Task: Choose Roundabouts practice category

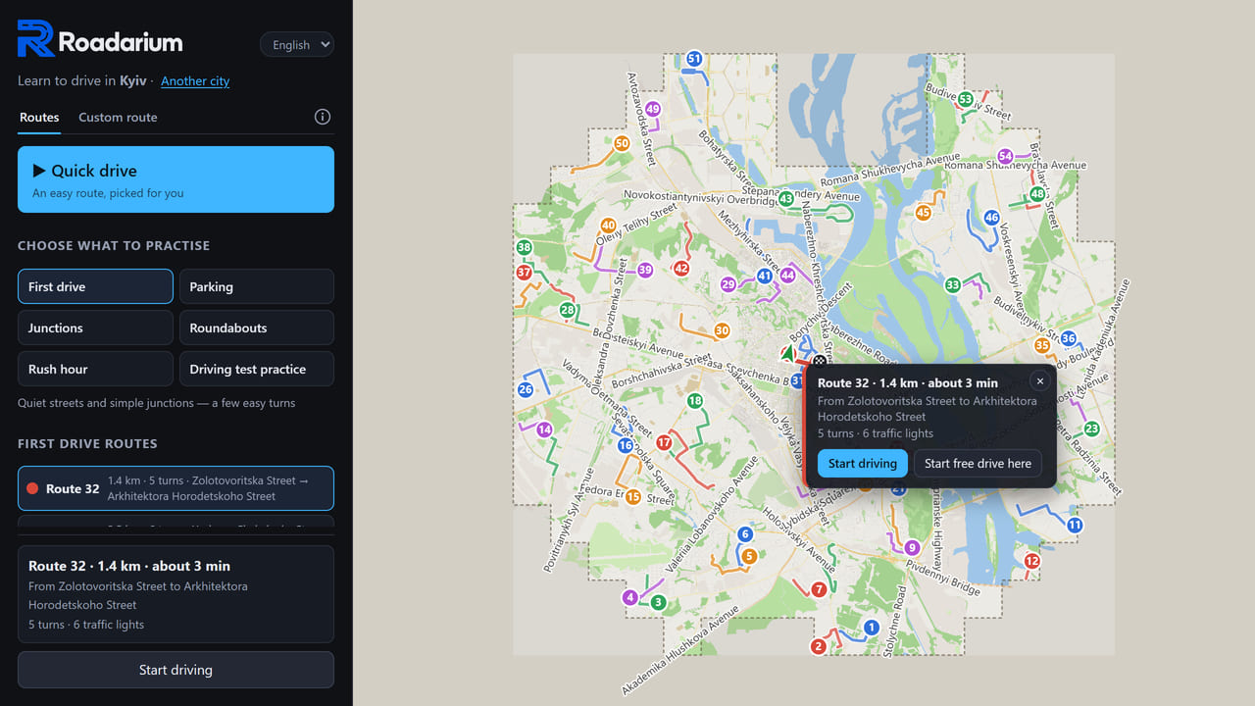Action: point(257,328)
